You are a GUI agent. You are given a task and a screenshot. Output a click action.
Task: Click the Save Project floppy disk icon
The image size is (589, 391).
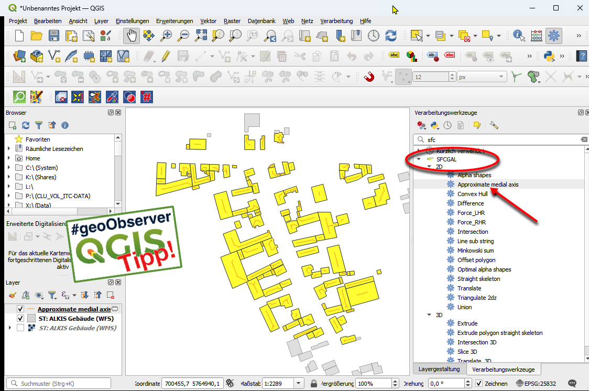(x=54, y=36)
